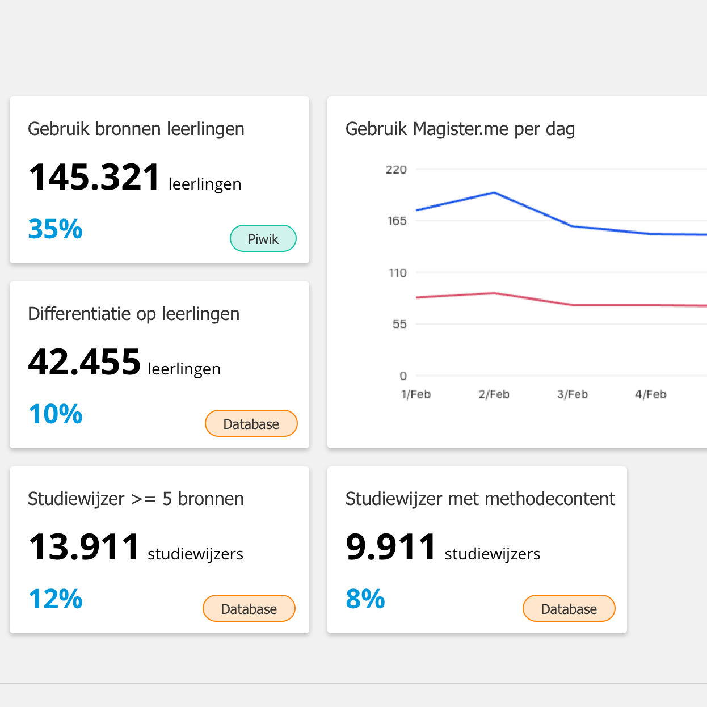Click the 110 y-axis label
The image size is (707, 707).
398,273
